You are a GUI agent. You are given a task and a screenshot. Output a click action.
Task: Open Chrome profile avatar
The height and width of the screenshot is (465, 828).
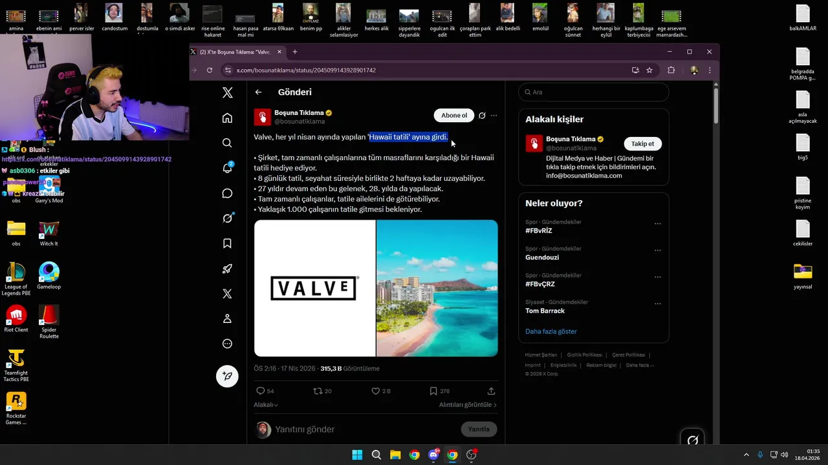click(x=693, y=70)
